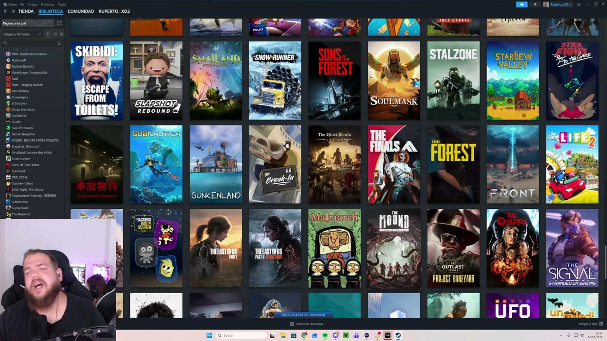Viewport: 607px width, 341px height.
Task: Select the Subnautica icon in sidebar list
Action: (x=8, y=202)
